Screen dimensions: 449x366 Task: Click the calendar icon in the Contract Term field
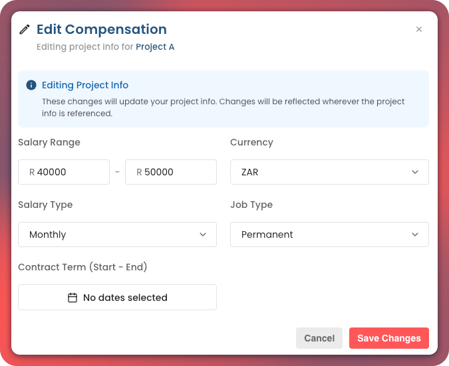click(x=73, y=298)
